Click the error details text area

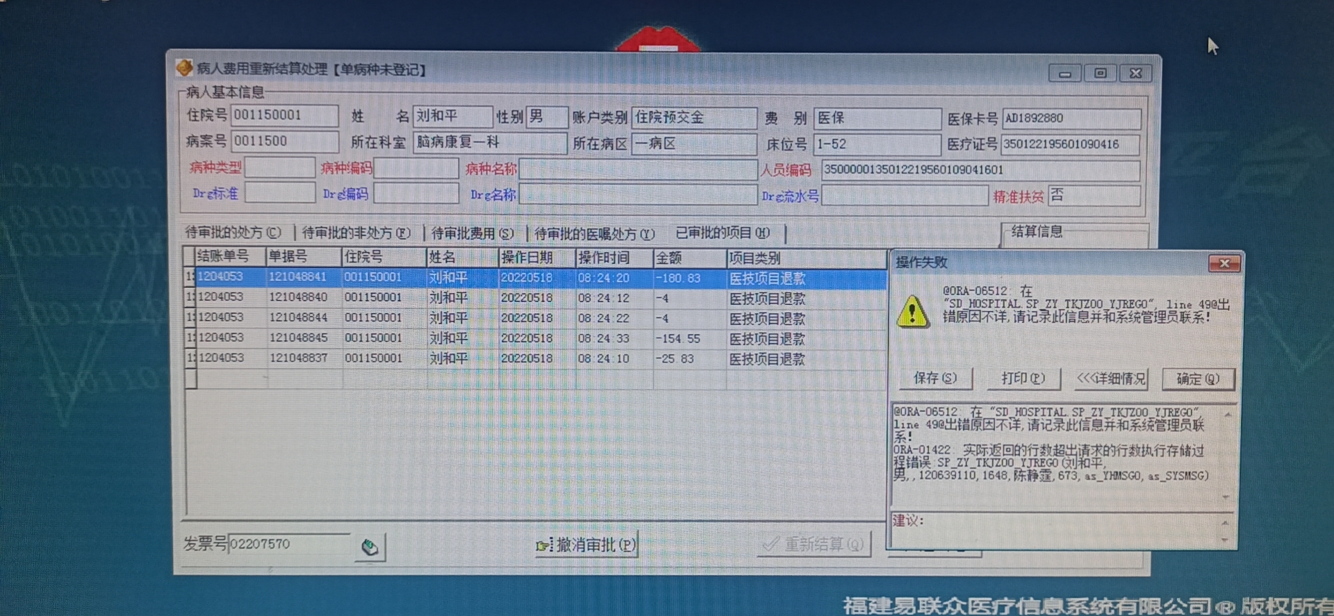[x=1056, y=455]
